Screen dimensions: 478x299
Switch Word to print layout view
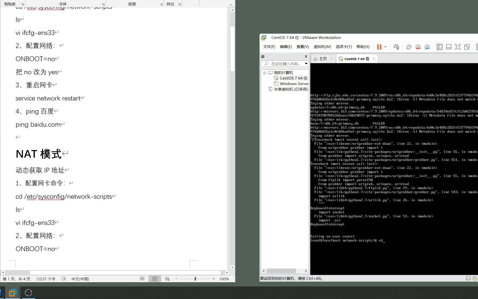(155, 279)
